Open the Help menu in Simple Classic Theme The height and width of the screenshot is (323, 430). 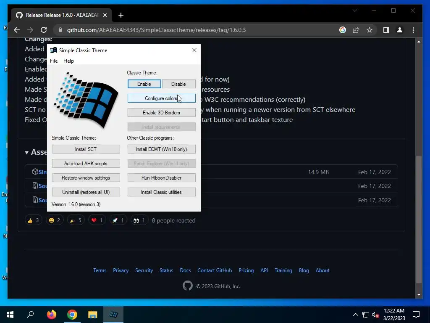[x=68, y=61]
